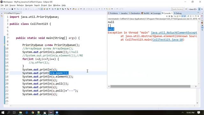Click the Save icon in the toolbar
204x115 pixels.
pyautogui.click(x=7, y=9)
